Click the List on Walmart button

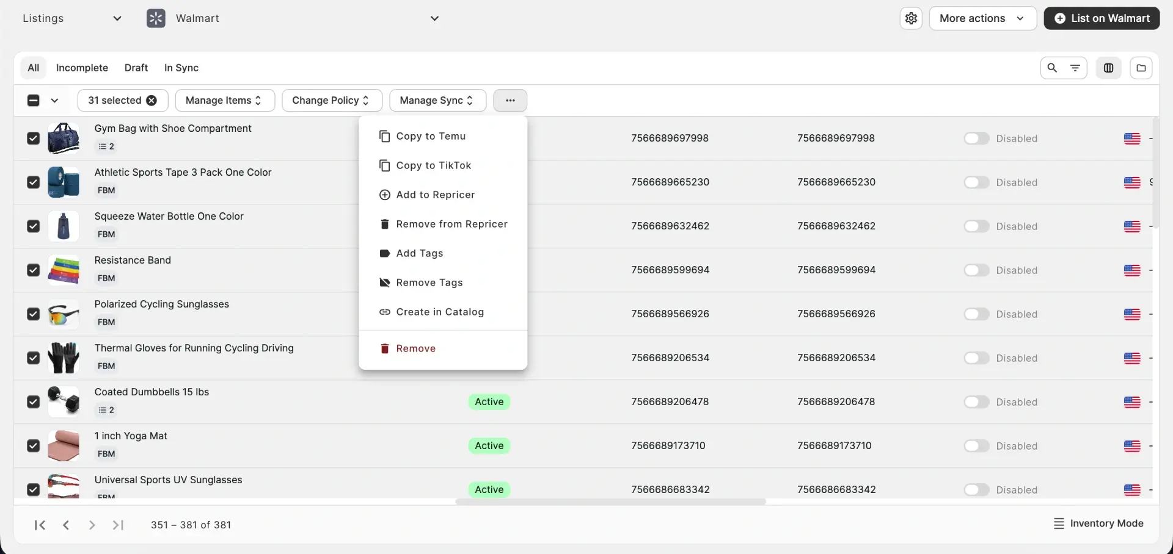point(1102,18)
